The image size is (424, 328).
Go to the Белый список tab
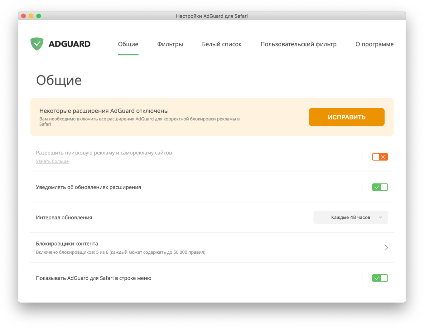pos(222,44)
